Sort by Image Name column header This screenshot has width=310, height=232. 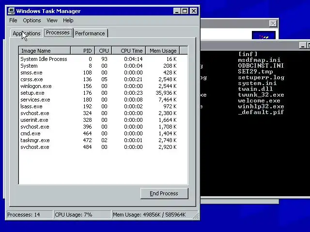[x=45, y=51]
